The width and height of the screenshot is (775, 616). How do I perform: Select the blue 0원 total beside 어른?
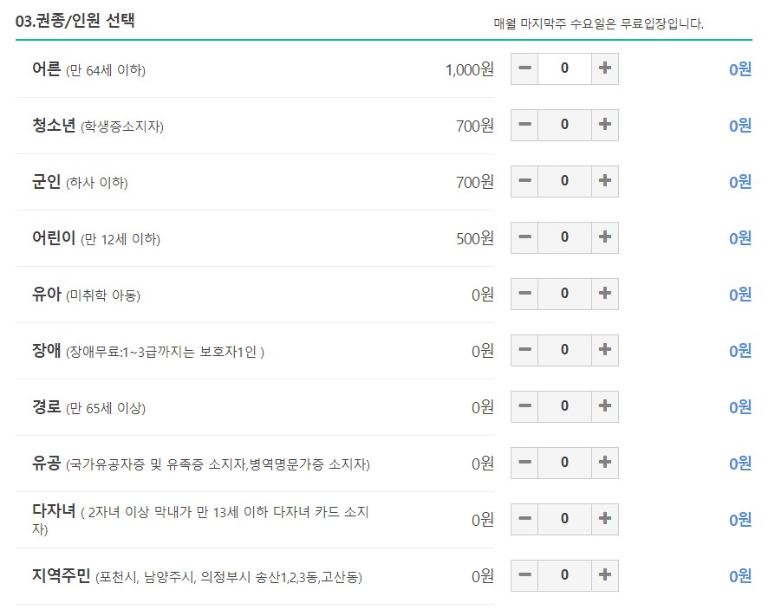(739, 68)
